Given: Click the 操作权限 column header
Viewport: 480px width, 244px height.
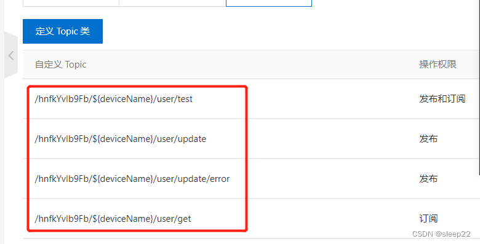Looking at the screenshot, I should click(x=438, y=65).
